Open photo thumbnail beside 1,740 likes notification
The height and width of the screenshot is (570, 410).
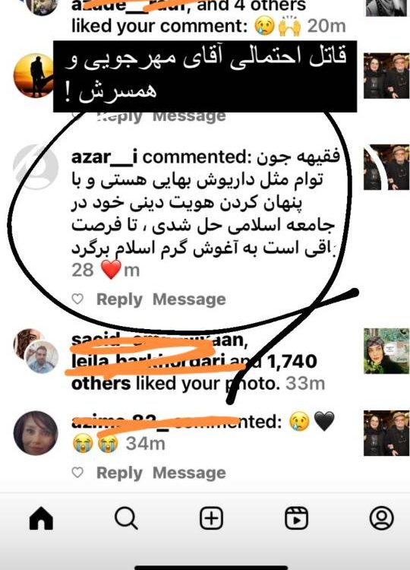386,351
